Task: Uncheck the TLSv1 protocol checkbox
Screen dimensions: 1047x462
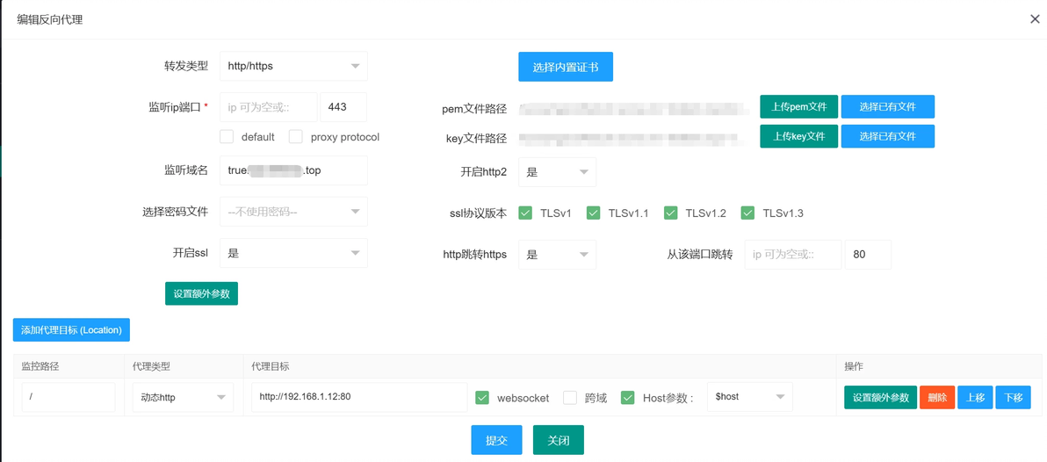Action: pyautogui.click(x=525, y=213)
